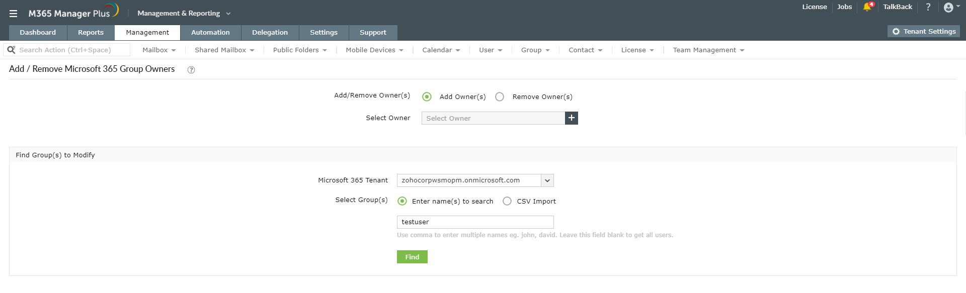Open the TalkBack link

pyautogui.click(x=898, y=7)
